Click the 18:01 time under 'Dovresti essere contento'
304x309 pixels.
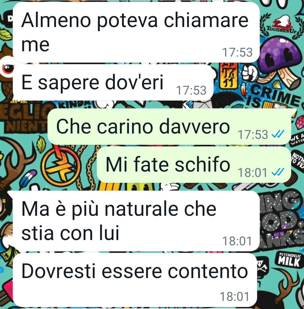click(x=234, y=297)
